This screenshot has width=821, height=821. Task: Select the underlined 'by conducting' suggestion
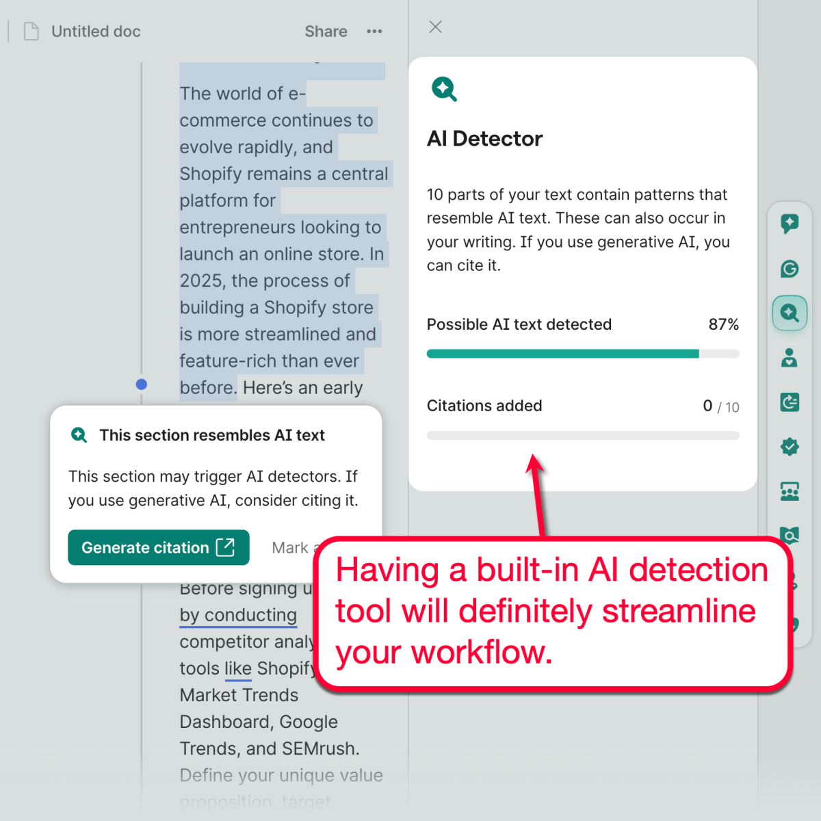coord(238,615)
